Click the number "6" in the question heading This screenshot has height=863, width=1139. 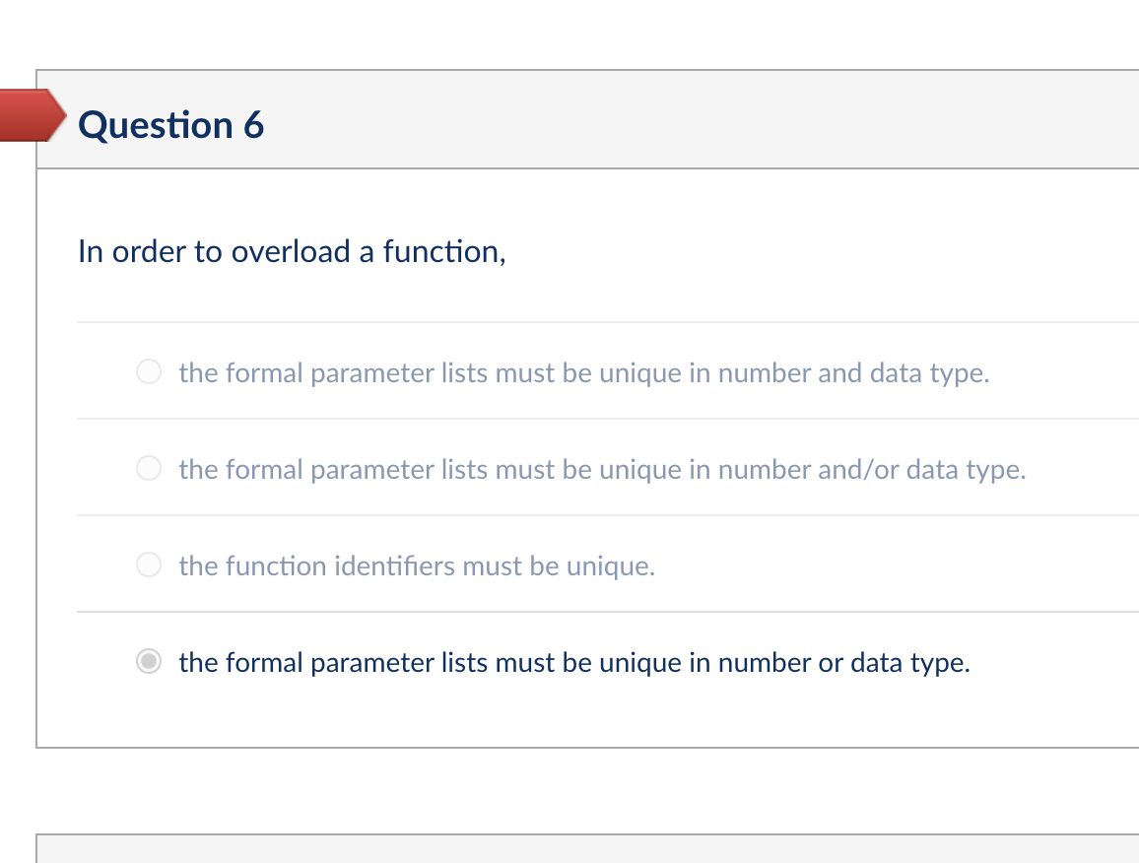coord(253,125)
